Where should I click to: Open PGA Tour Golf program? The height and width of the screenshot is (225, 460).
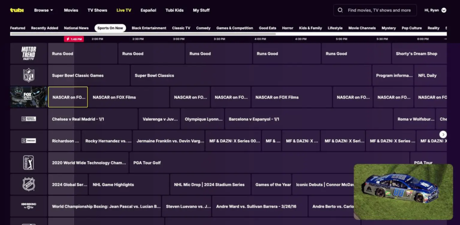(270, 163)
